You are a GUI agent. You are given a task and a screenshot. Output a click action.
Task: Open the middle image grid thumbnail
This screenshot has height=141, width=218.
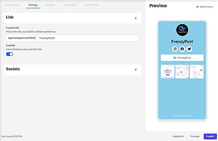click(182, 72)
